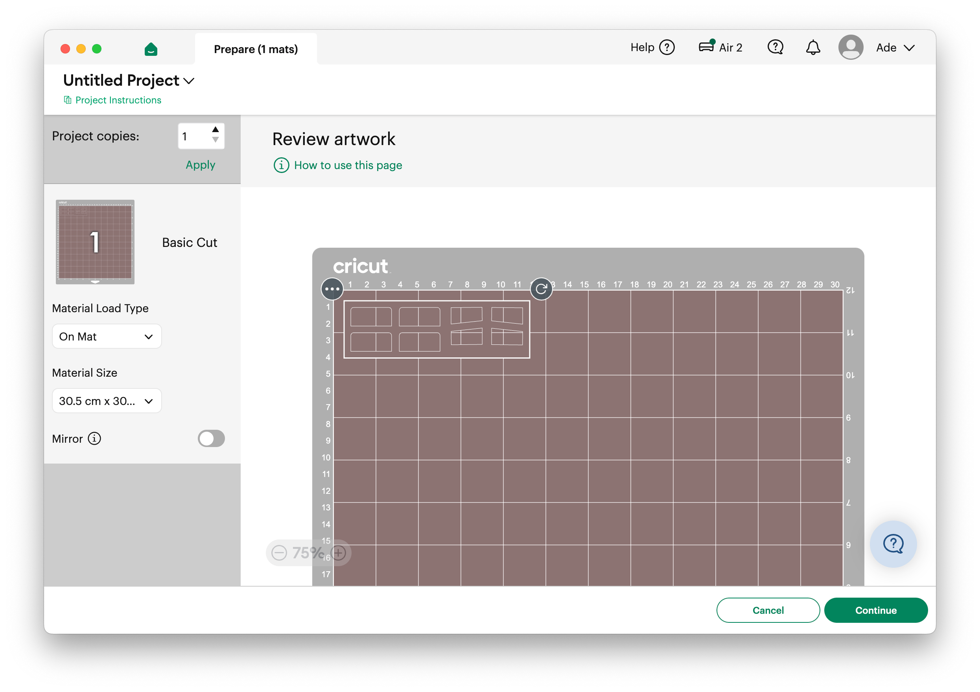980x692 pixels.
Task: Click the Ade username
Action: click(x=886, y=48)
